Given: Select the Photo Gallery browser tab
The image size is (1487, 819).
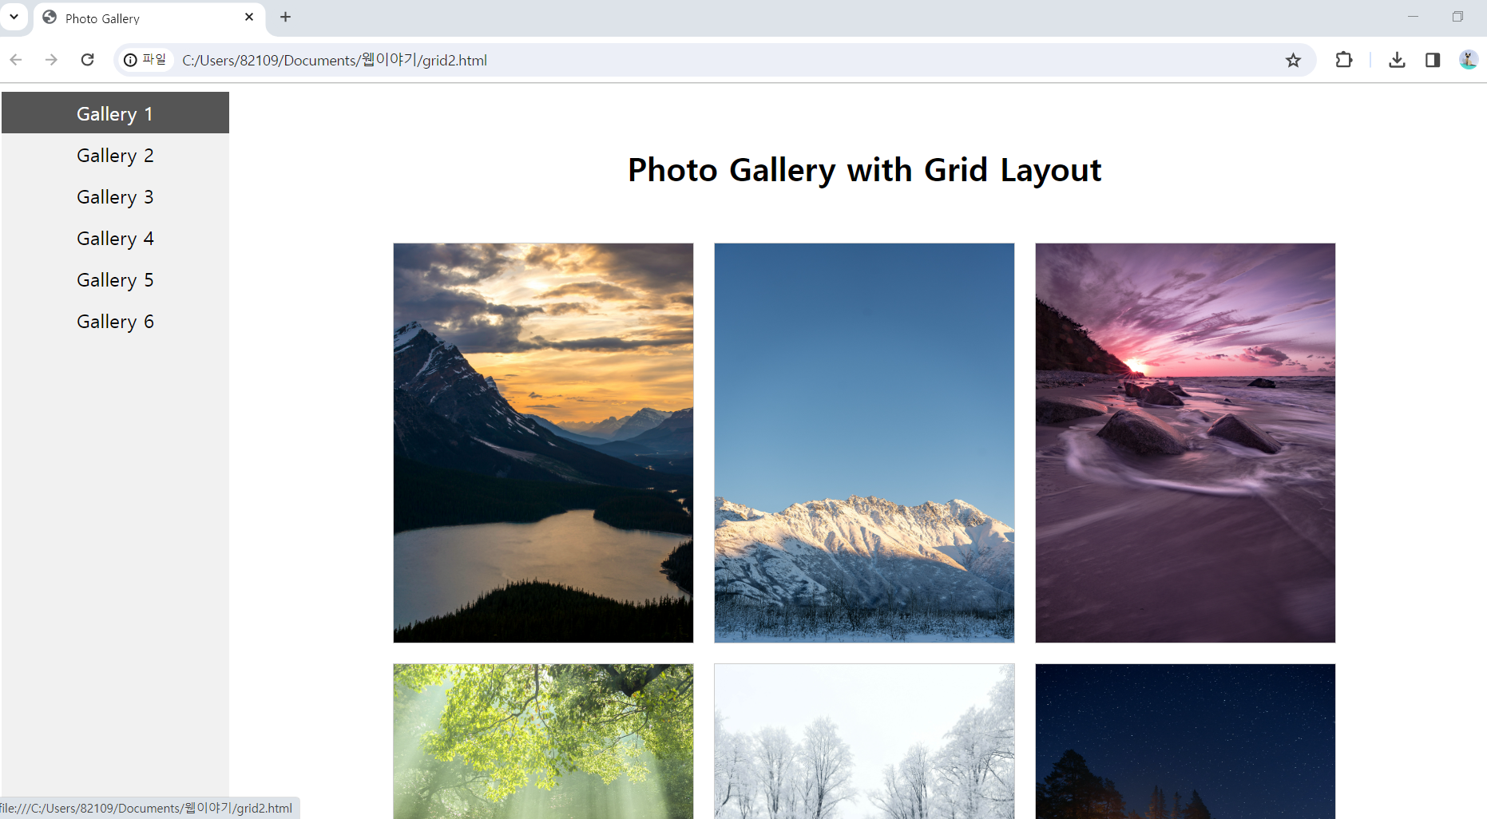Looking at the screenshot, I should (x=149, y=18).
